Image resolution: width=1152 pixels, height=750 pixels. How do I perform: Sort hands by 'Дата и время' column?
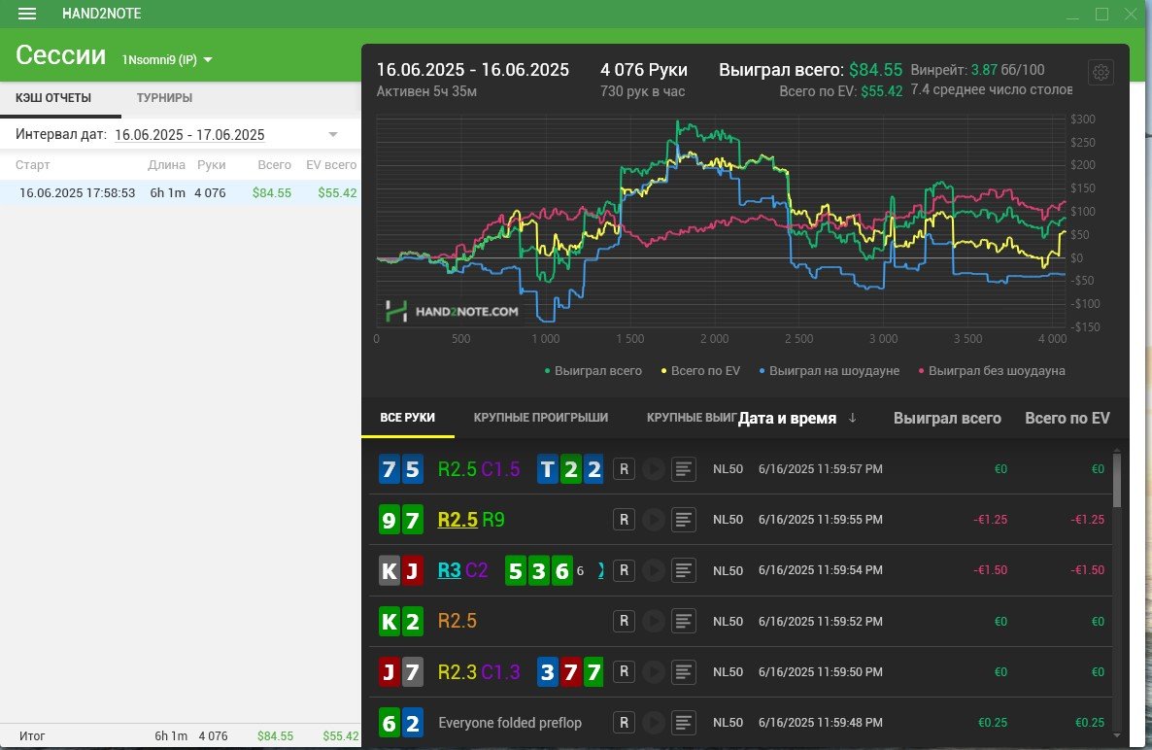(x=787, y=418)
